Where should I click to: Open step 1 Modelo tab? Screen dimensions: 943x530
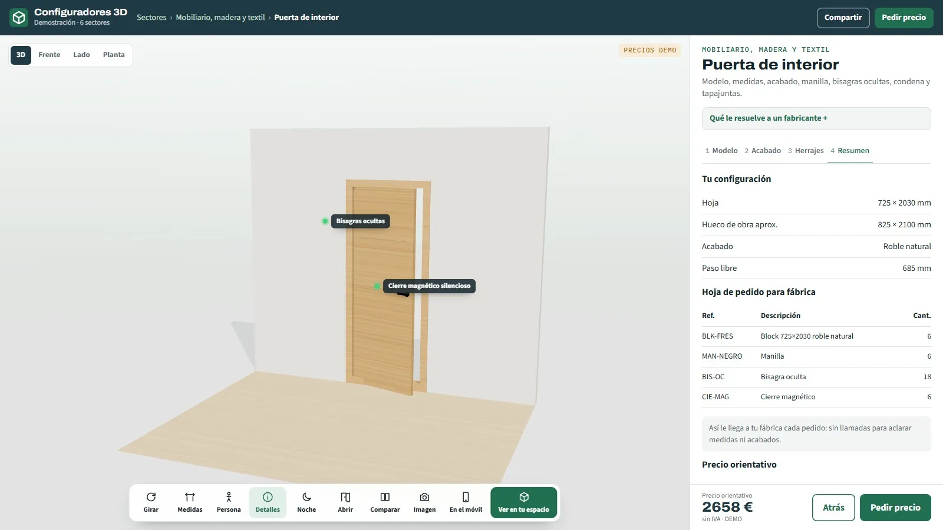[721, 151]
